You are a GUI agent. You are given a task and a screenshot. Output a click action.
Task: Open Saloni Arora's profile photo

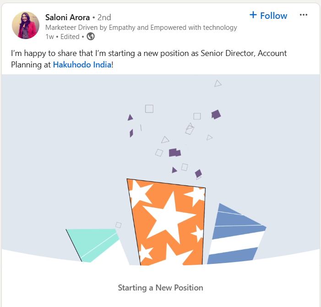26,25
